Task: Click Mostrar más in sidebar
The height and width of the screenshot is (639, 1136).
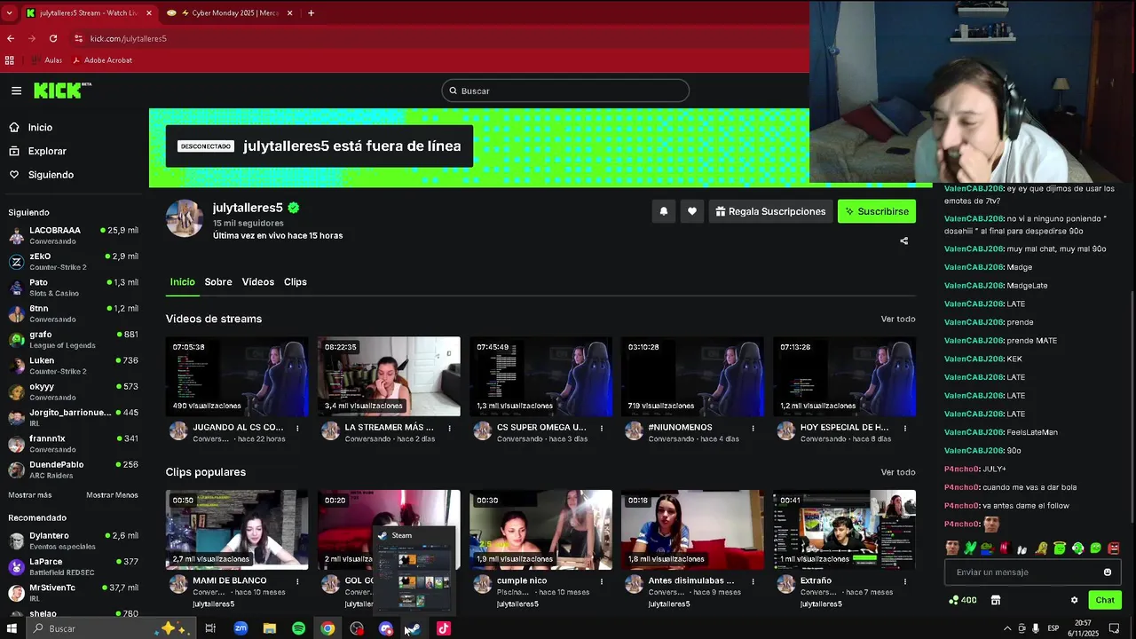Action: (30, 495)
